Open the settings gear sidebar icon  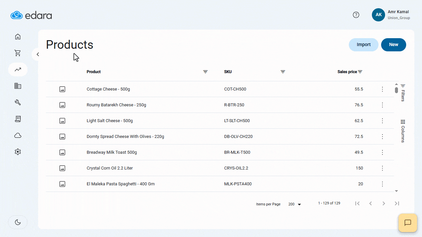[x=18, y=152]
